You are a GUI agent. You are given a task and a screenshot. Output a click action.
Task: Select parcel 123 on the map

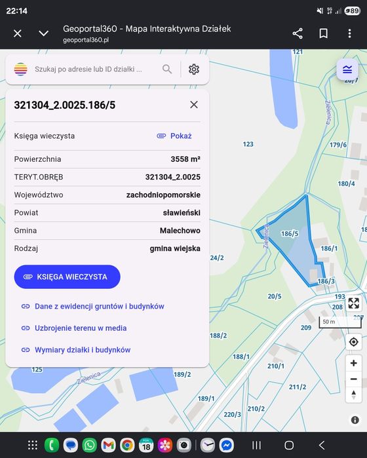(248, 144)
